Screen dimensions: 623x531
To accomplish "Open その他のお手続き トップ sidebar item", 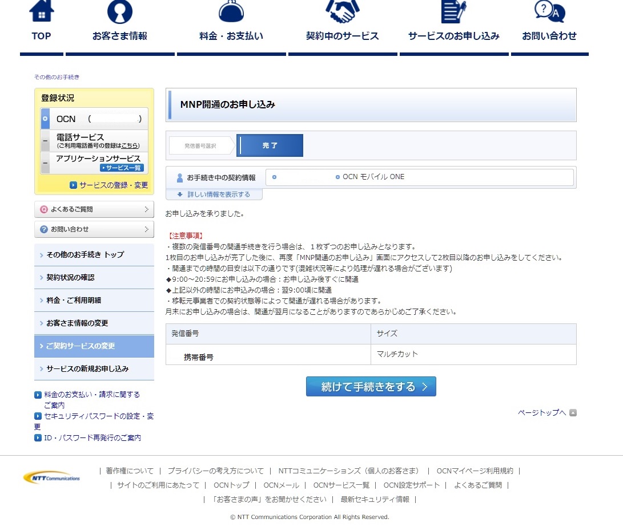I will coord(94,255).
